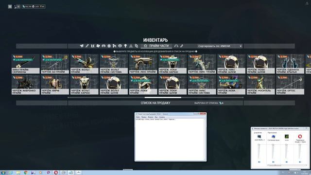Select the overlapping tags category icon
311x175 pixels.
[x=137, y=46]
